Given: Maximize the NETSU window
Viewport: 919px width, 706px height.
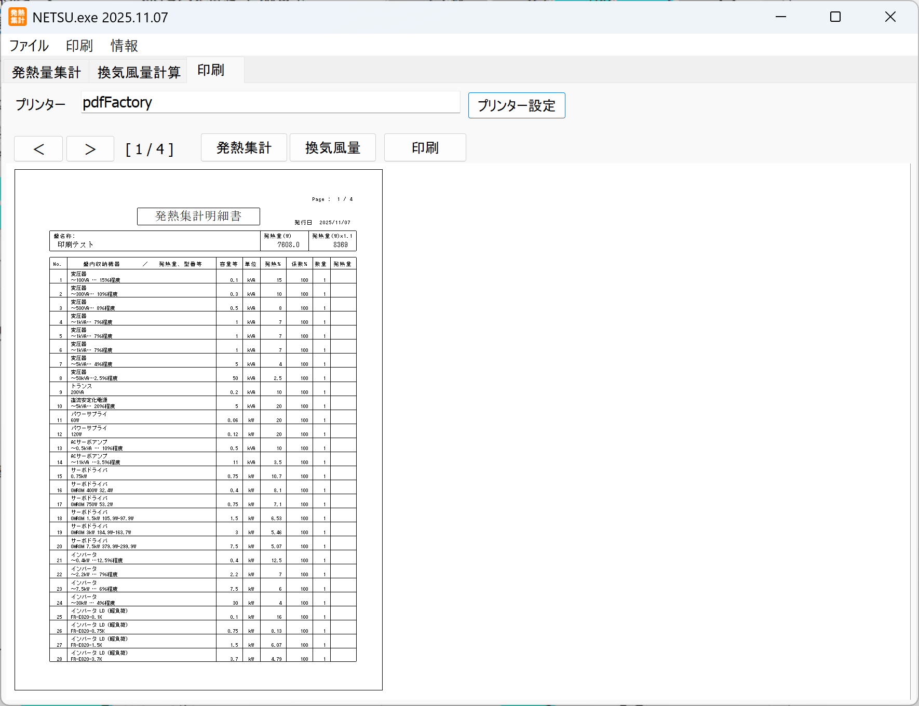Looking at the screenshot, I should click(x=835, y=17).
